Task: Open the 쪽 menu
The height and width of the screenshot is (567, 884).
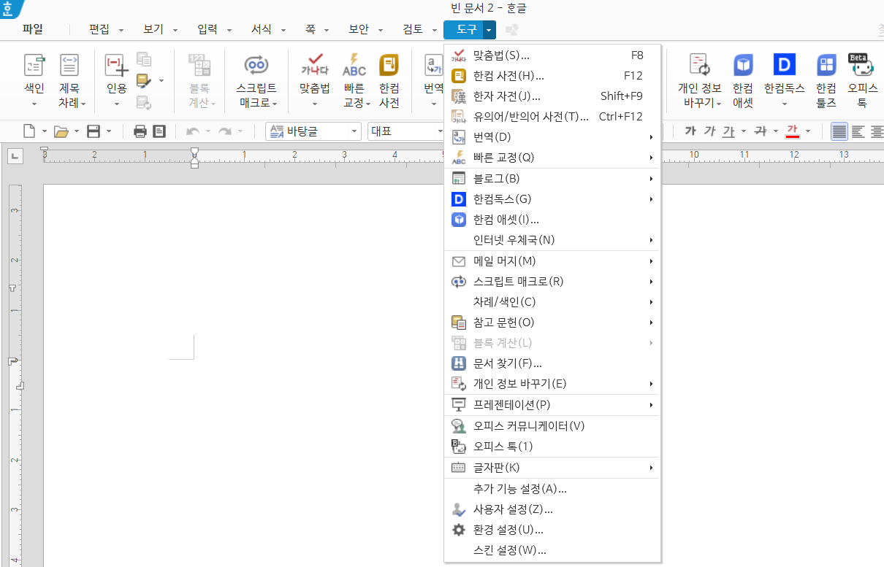Action: (310, 29)
